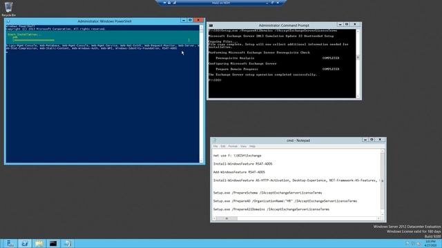Screen dimensions: 442x248
Task: Restore down the VM connection bar
Action: pyautogui.click(x=272, y=3)
